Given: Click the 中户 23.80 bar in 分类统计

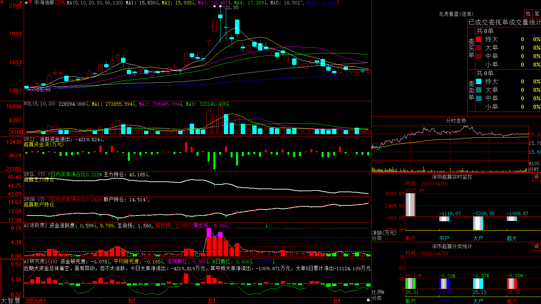Looking at the screenshot, I should (x=444, y=284).
